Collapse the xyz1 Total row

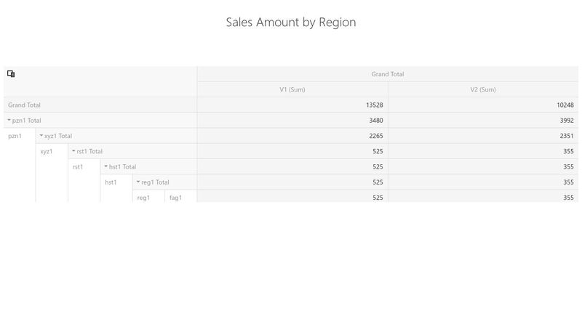(x=41, y=135)
